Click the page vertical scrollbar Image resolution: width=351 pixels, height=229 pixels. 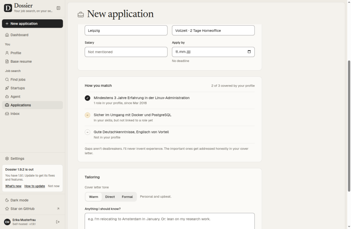[x=349, y=126]
